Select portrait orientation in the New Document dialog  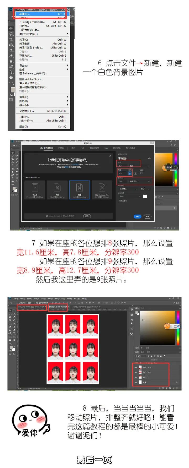coord(130,173)
